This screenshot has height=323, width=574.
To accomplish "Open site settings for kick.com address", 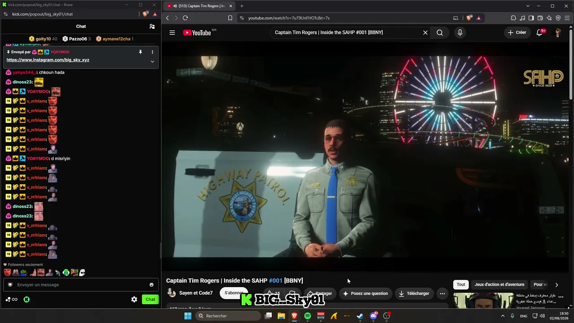I will (5, 14).
